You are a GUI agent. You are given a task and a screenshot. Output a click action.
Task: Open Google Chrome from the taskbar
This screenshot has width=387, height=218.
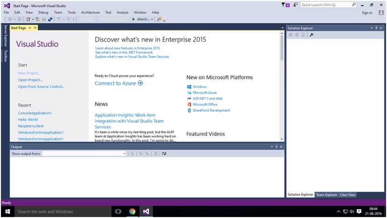tap(132, 211)
